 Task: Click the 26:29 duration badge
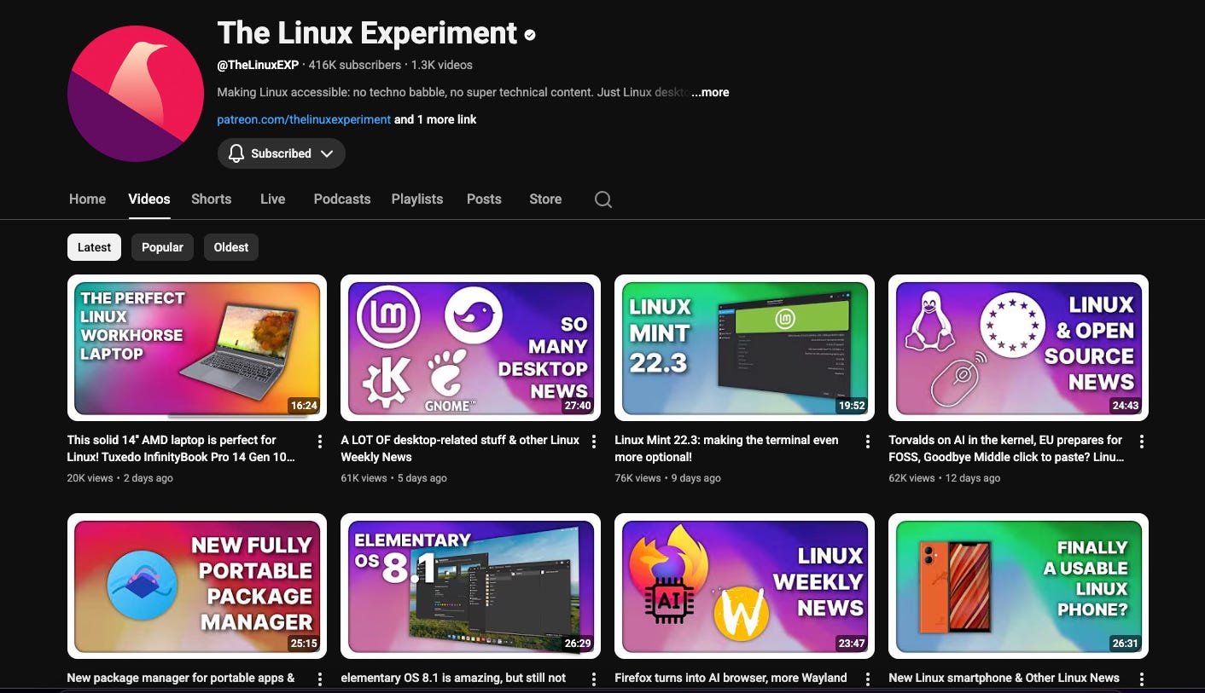[578, 644]
